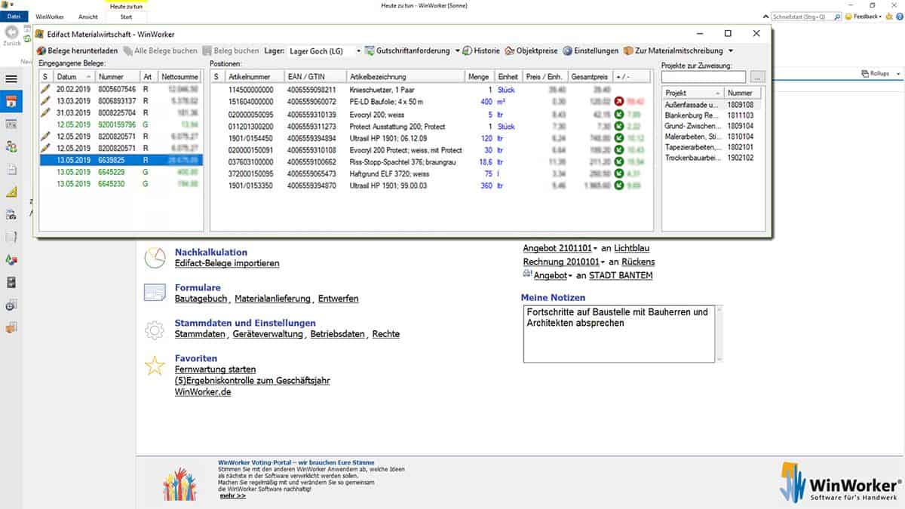905x509 pixels.
Task: Sort positions by Artikelbezeichnung column header
Action: (x=405, y=76)
